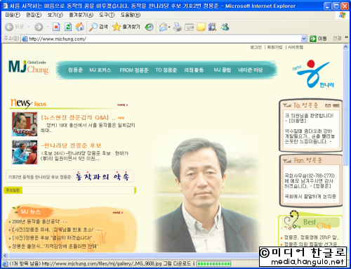The width and height of the screenshot is (351, 269).
Task: Open Search (검색) magnifier in toolbar
Action: click(x=98, y=27)
